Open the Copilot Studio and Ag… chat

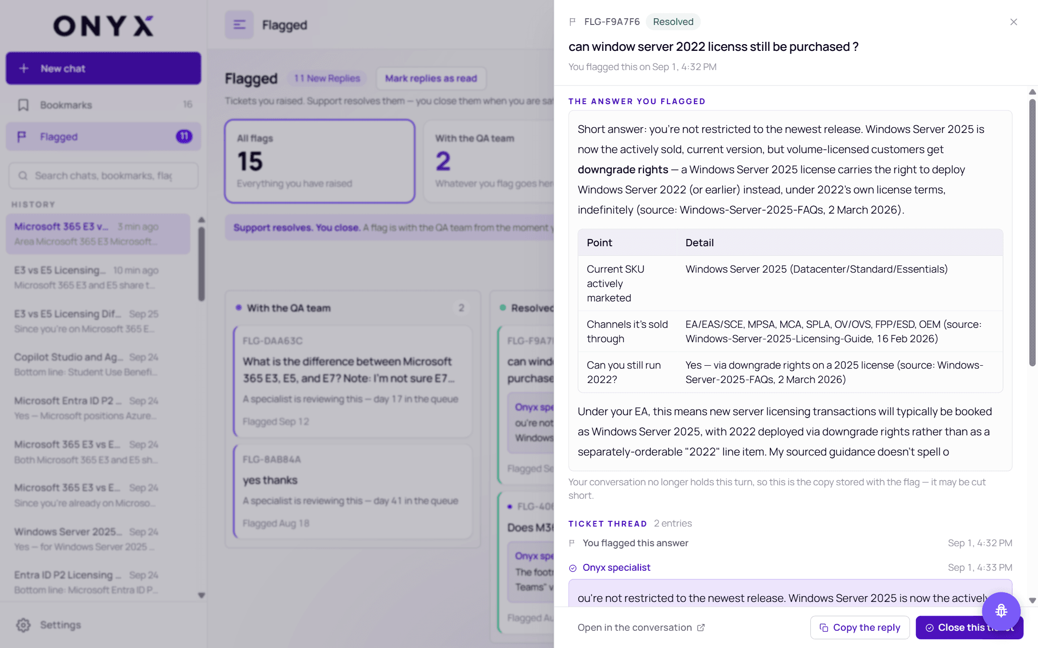pyautogui.click(x=98, y=364)
